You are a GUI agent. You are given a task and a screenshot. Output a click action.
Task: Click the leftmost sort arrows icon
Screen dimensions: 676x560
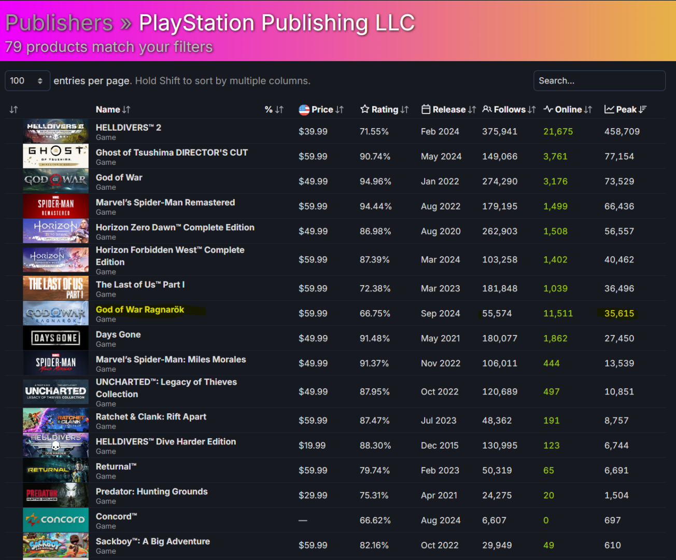(14, 109)
